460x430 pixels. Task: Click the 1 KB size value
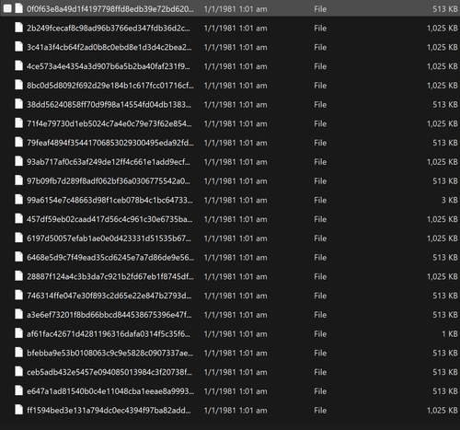[450, 334]
